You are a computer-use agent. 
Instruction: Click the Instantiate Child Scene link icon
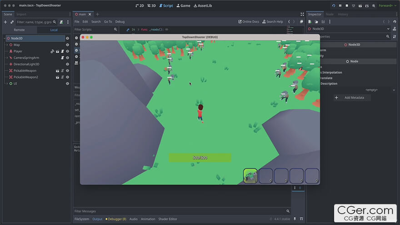coord(12,22)
